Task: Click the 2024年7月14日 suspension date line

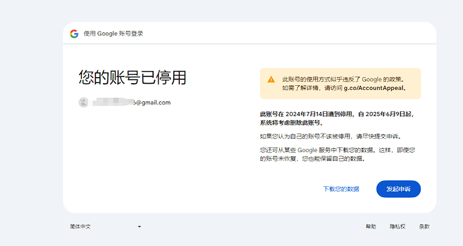Action: click(337, 114)
